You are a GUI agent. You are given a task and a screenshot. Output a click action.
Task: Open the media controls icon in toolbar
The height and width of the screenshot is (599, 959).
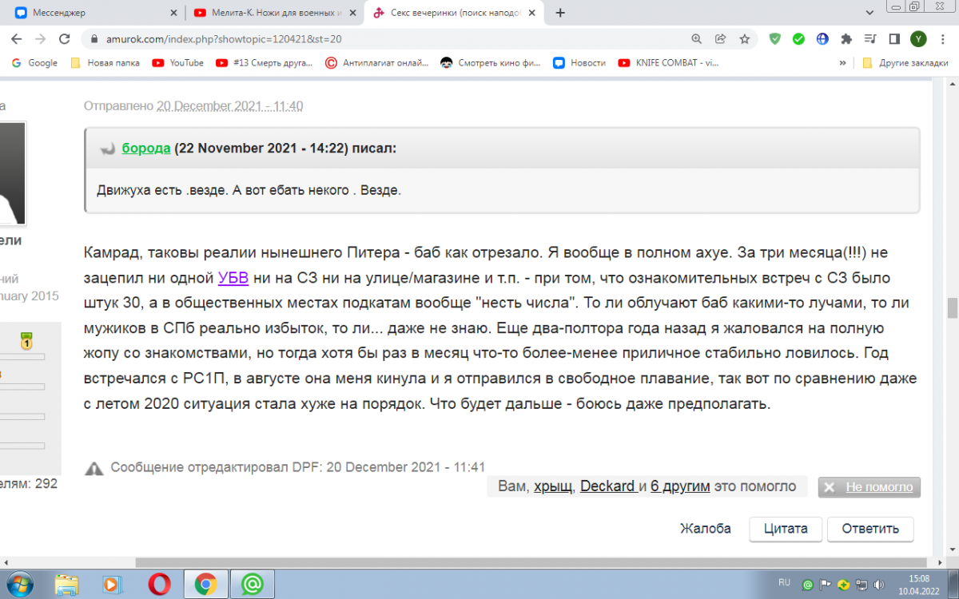click(x=870, y=38)
